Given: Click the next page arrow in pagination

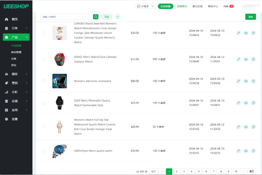Looking at the screenshot, I should pyautogui.click(x=243, y=171).
